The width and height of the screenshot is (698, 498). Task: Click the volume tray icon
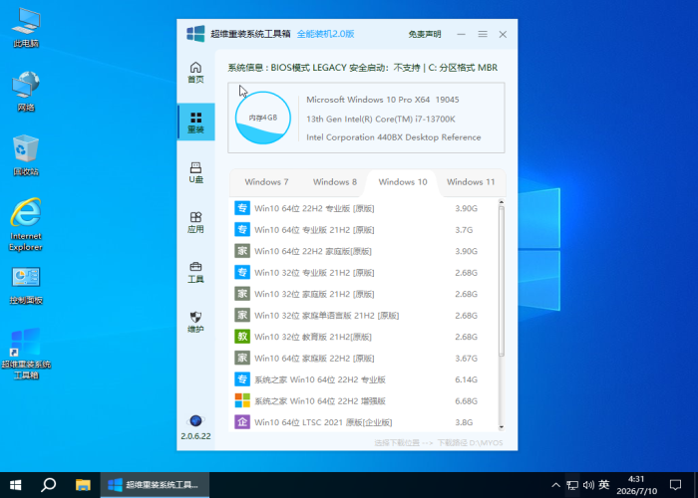click(588, 485)
